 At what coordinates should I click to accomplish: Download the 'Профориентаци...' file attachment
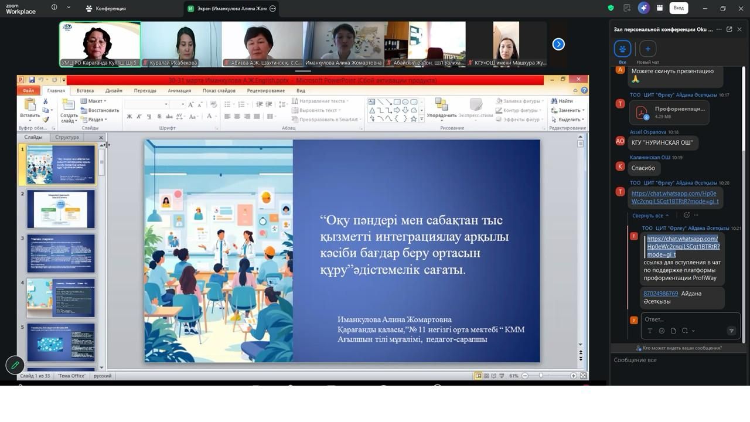click(x=642, y=113)
